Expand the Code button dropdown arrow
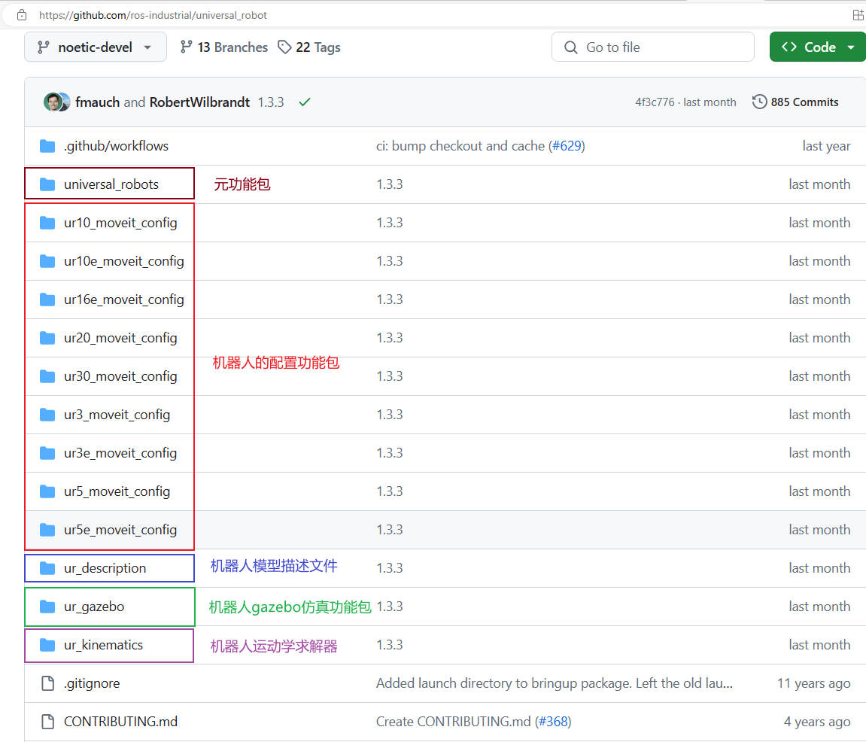 851,47
